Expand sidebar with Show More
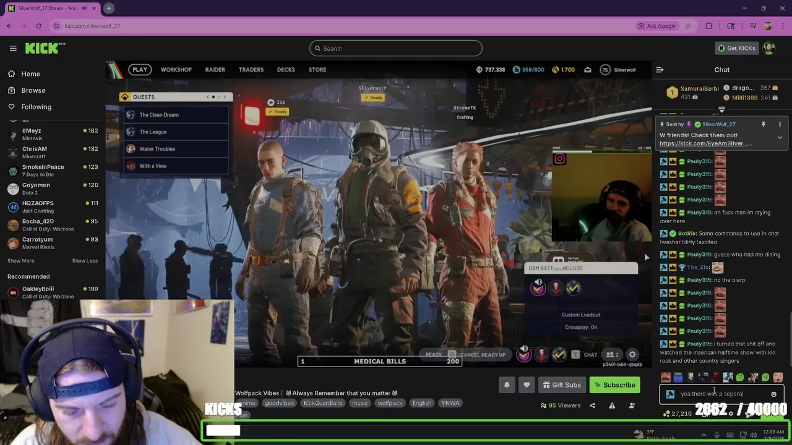The width and height of the screenshot is (792, 445). coord(20,261)
